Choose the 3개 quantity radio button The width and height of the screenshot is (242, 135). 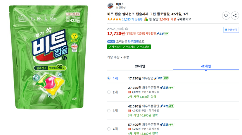pyautogui.click(x=109, y=111)
